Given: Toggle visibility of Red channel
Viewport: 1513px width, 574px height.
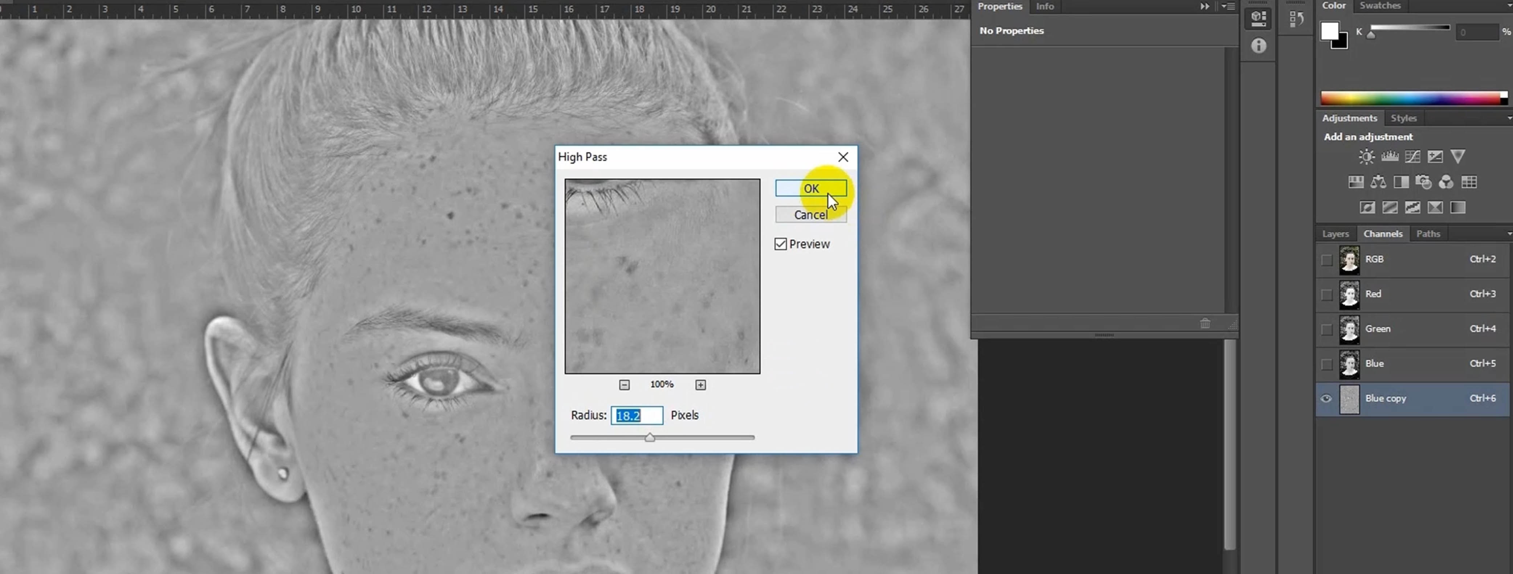Looking at the screenshot, I should click(1326, 294).
